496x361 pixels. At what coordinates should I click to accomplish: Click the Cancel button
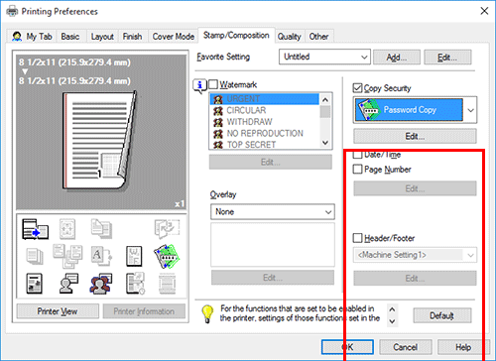pyautogui.click(x=406, y=347)
